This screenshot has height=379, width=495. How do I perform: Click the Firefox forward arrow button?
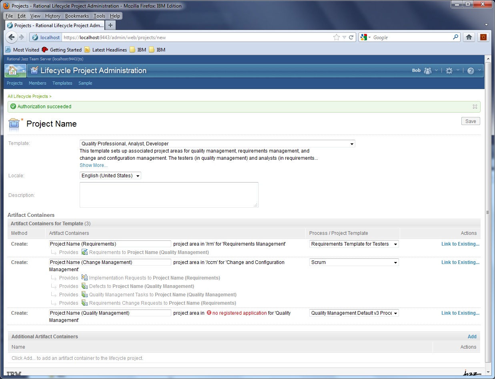click(22, 37)
